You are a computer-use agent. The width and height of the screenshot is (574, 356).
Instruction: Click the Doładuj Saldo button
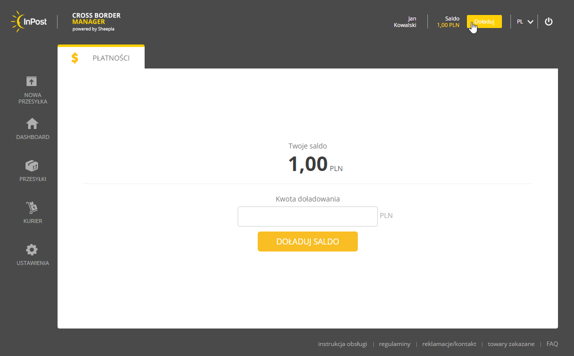pyautogui.click(x=307, y=241)
